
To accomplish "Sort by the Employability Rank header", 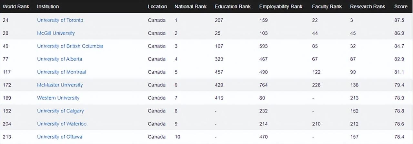I will [281, 6].
